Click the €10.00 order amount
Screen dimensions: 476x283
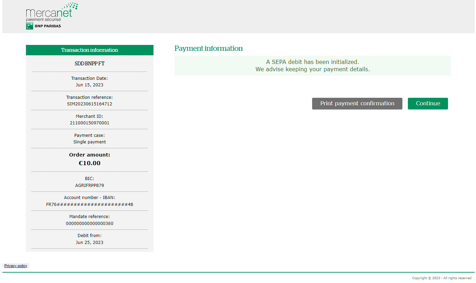click(90, 163)
